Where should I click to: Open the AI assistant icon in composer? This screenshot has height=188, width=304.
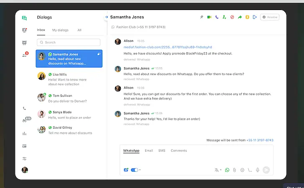pos(126,170)
